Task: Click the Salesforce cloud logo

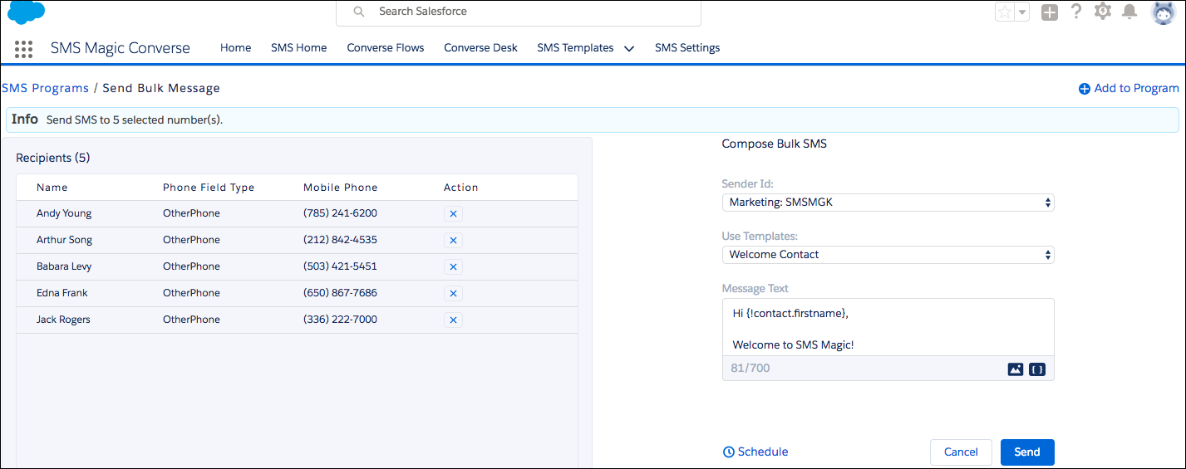Action: pos(26,12)
